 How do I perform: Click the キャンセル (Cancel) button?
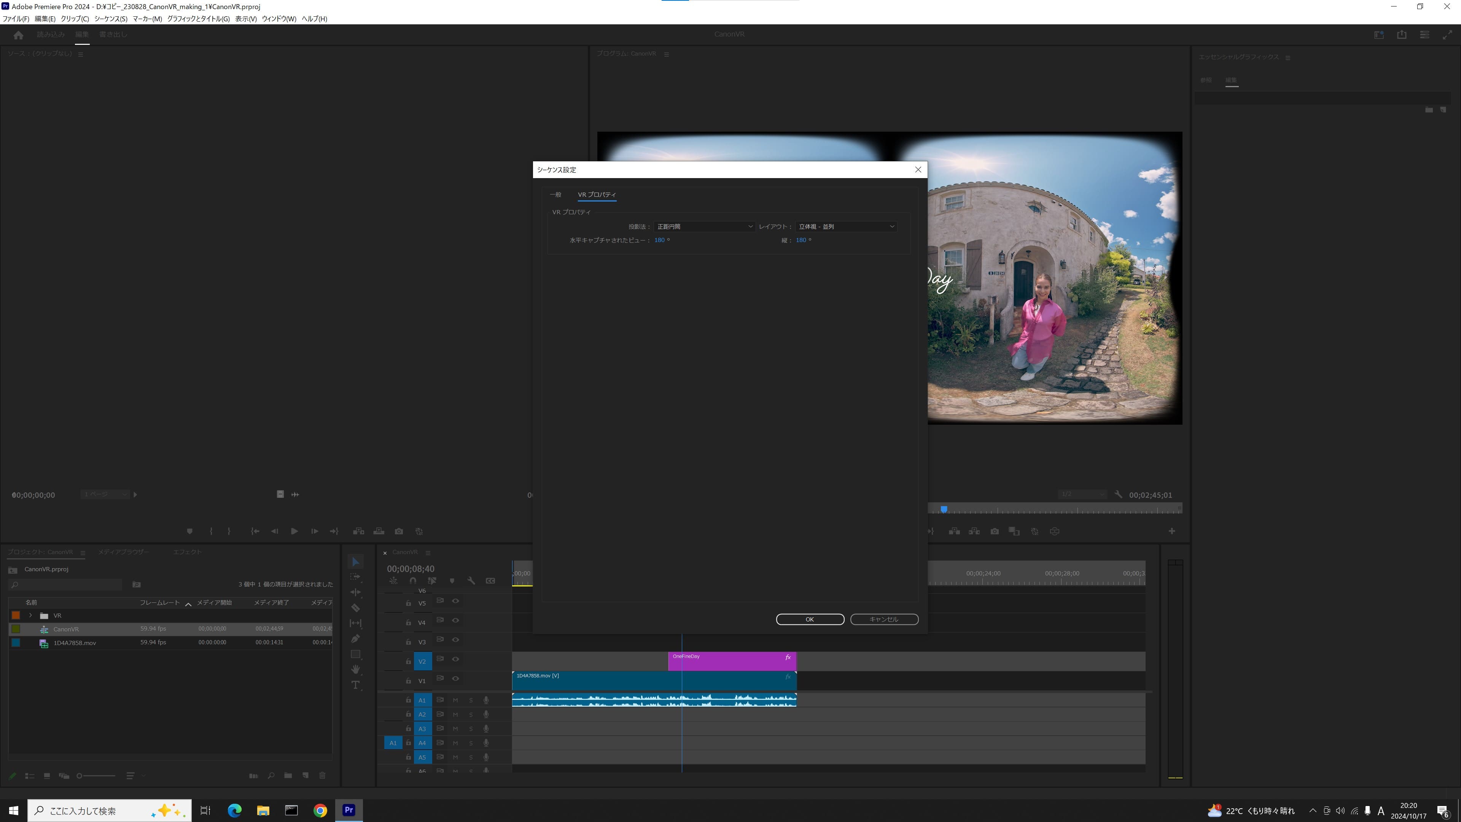tap(883, 620)
